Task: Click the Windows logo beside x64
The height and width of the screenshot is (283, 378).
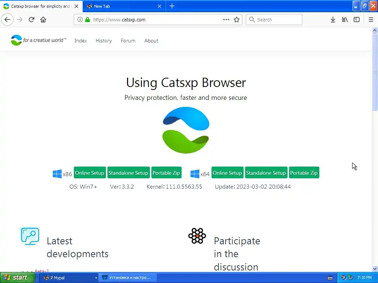Action: pyautogui.click(x=195, y=174)
